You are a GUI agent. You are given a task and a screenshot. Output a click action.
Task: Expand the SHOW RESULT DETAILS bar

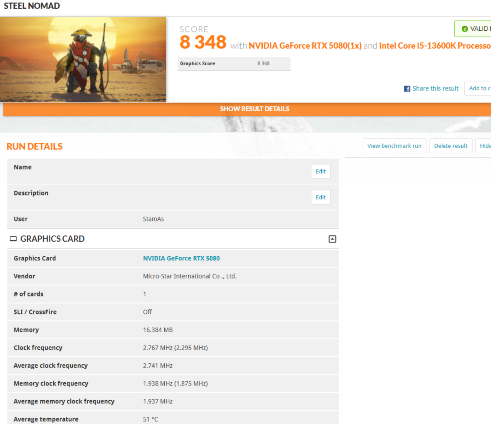coord(254,109)
